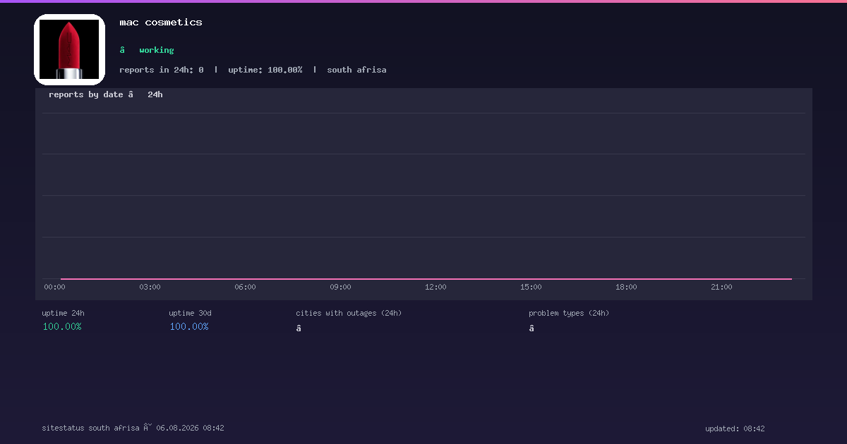Image resolution: width=847 pixels, height=444 pixels.
Task: Click the MAC Cosmetics lipstick logo
Action: (69, 49)
